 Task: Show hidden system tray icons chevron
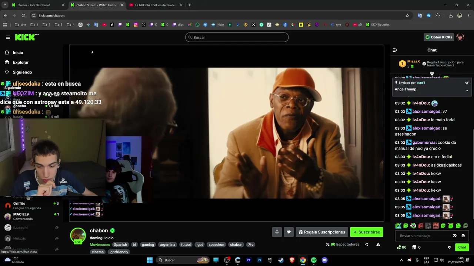[x=401, y=260]
